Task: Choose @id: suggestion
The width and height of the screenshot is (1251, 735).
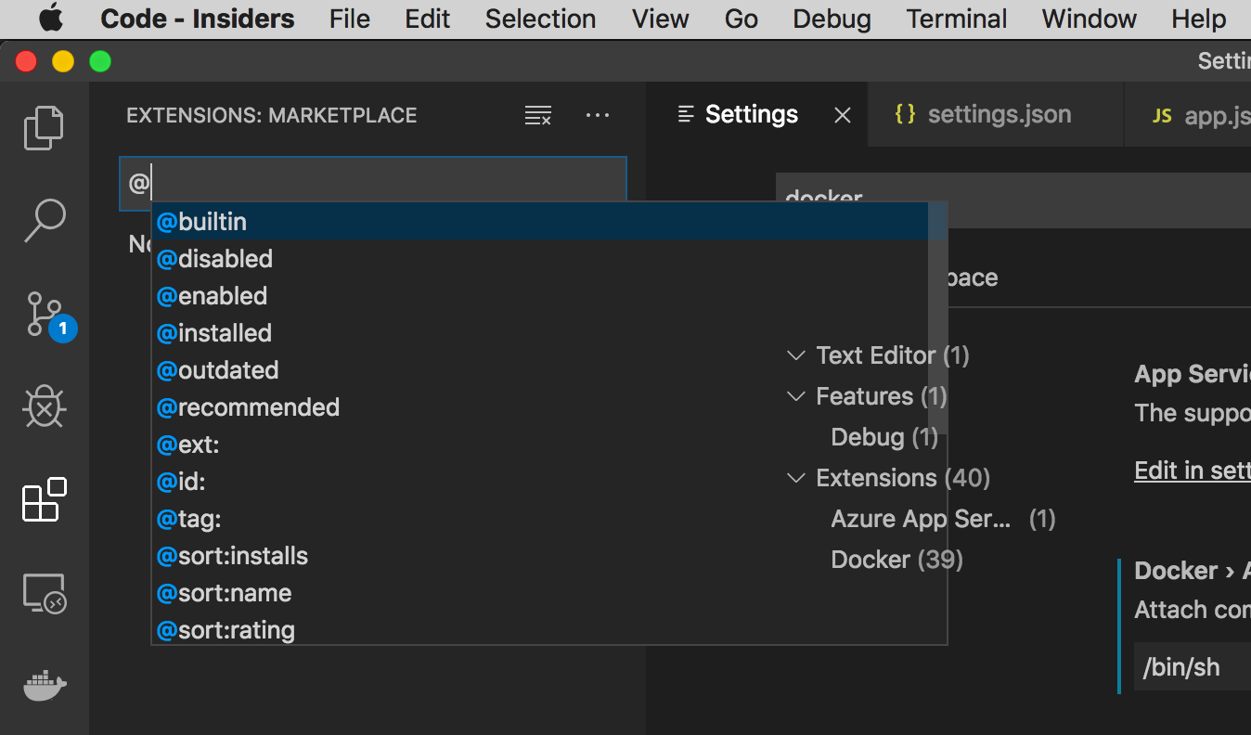Action: click(x=548, y=482)
